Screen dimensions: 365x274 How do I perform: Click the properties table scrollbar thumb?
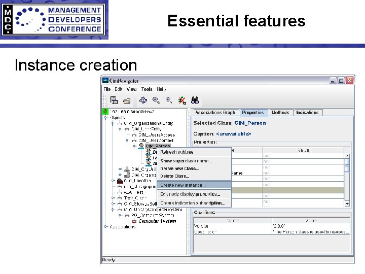click(x=347, y=165)
